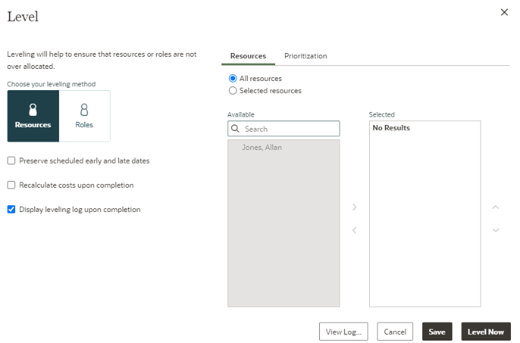Click the move left arrow icon
520x343 pixels.
[354, 230]
